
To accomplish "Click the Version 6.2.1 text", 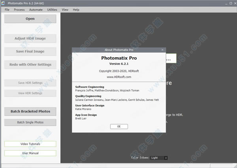I will click(119, 64).
